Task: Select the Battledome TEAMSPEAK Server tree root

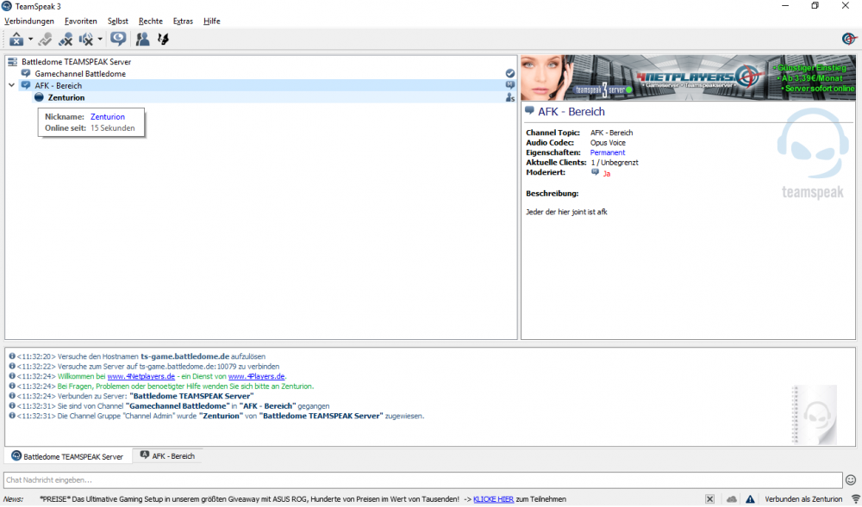Action: point(77,62)
